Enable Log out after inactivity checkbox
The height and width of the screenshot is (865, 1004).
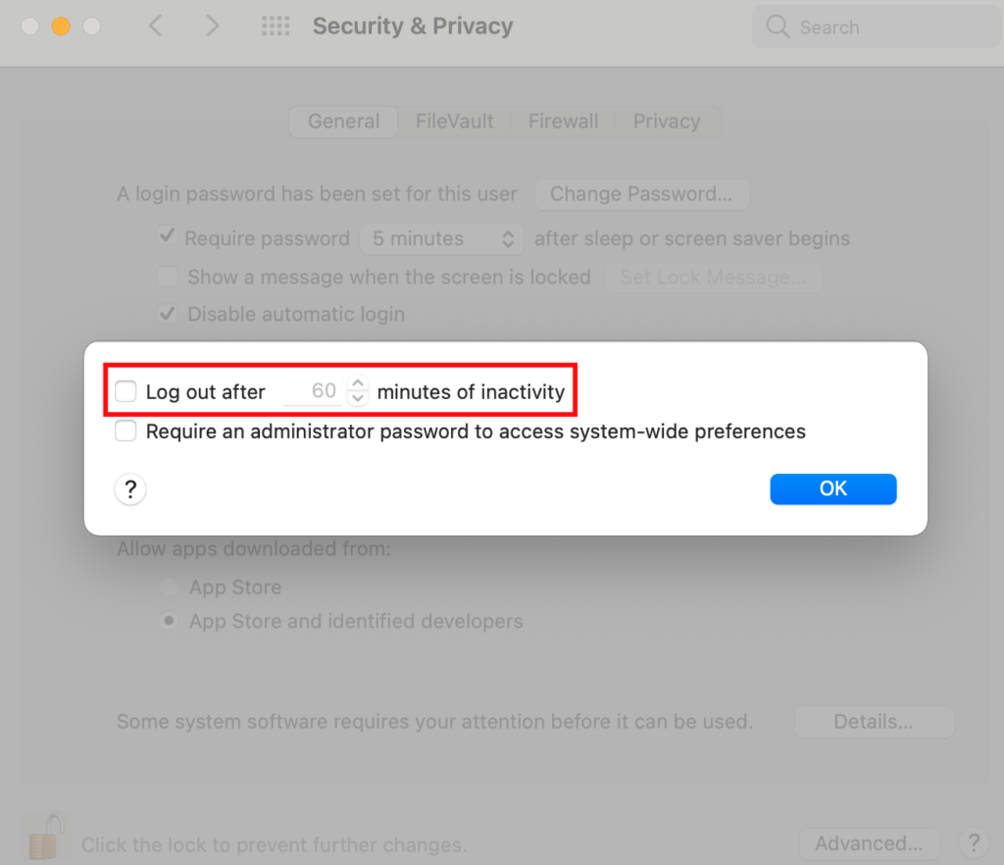[x=125, y=392]
